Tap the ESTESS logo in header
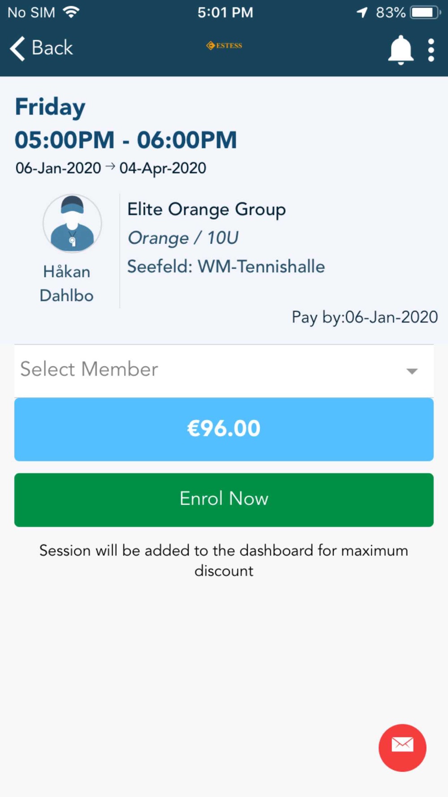This screenshot has width=448, height=797. pos(224,45)
